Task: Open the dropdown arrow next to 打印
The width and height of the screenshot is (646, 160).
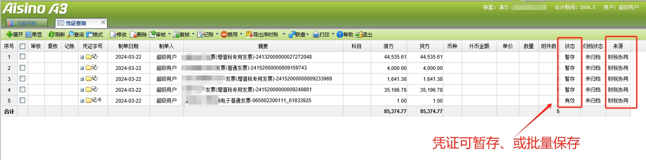Action: coord(333,34)
